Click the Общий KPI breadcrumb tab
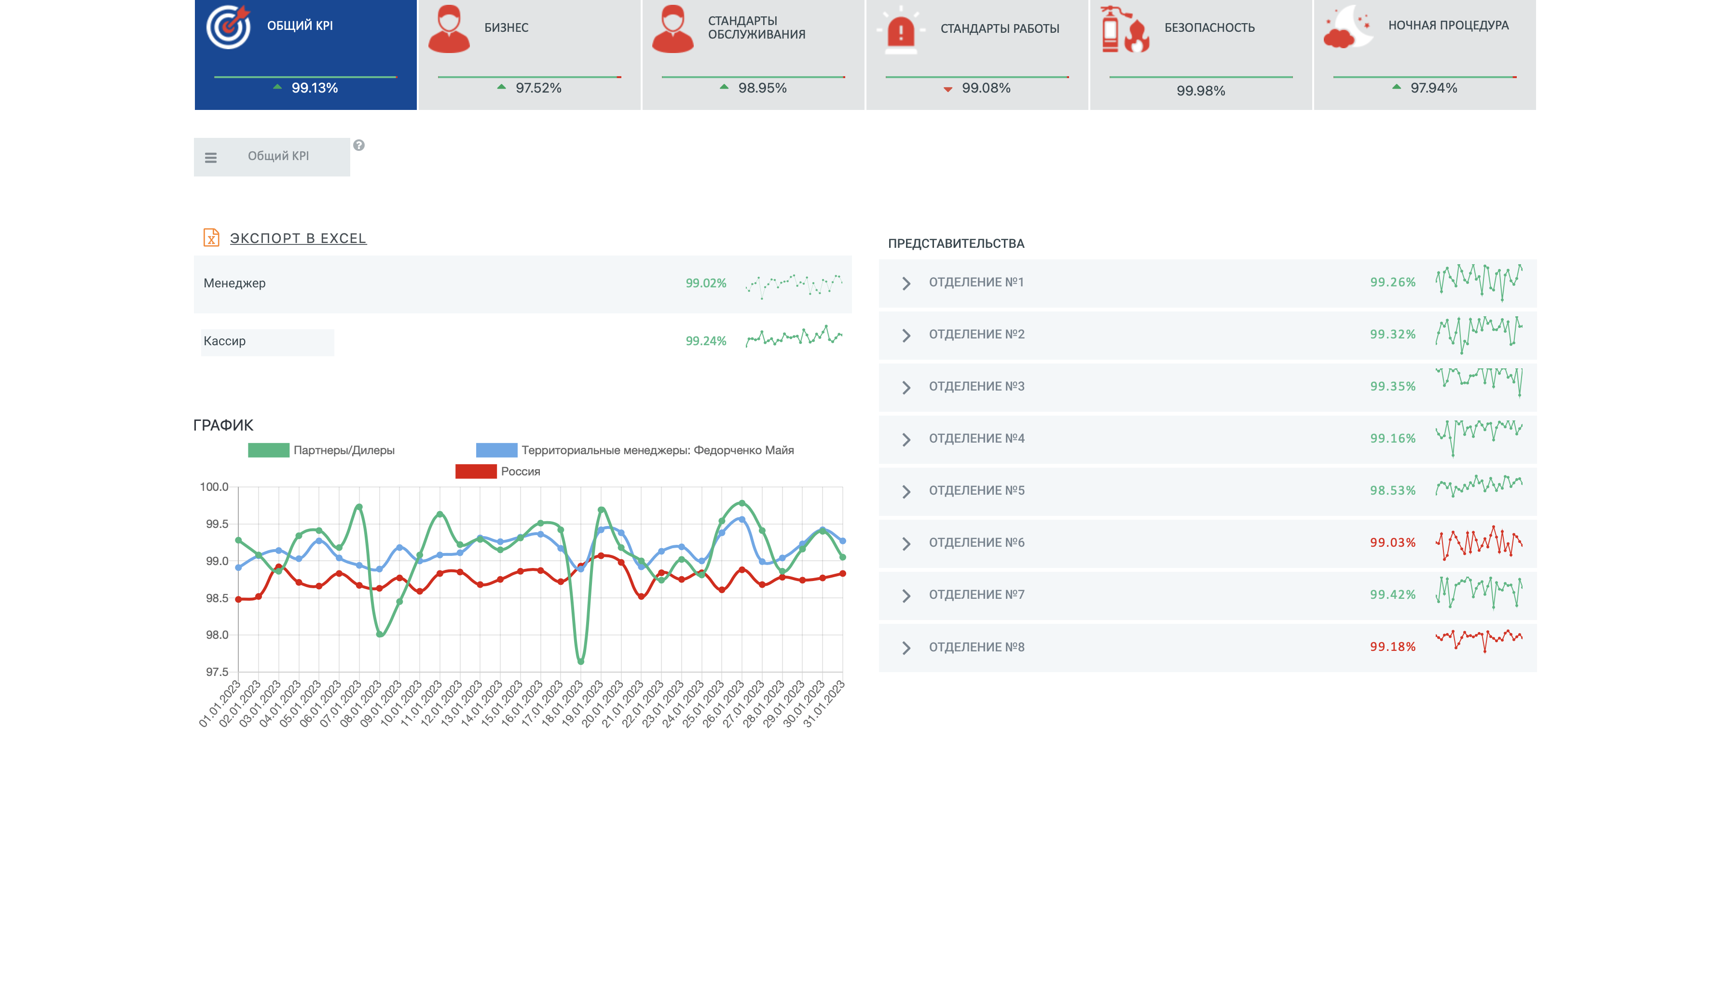The width and height of the screenshot is (1730, 999). pos(278,156)
